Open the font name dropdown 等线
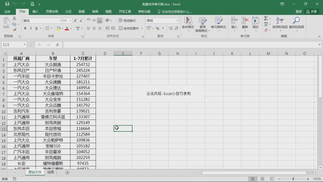 (x=60, y=21)
